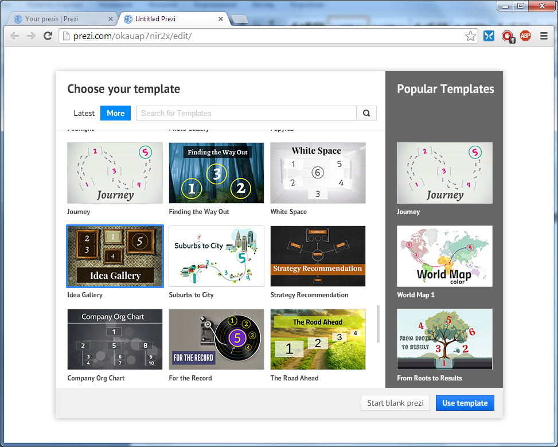
Task: Select the Company Org Chart template
Action: coord(115,340)
